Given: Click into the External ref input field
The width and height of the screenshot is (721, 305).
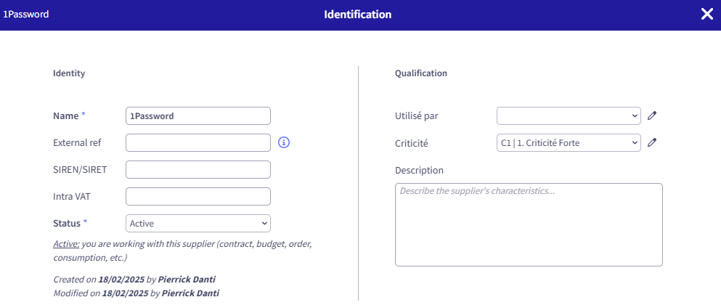Looking at the screenshot, I should (198, 142).
